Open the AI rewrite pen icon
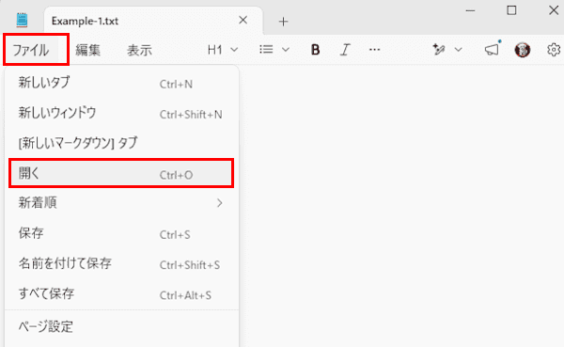This screenshot has height=347, width=564. coord(439,50)
